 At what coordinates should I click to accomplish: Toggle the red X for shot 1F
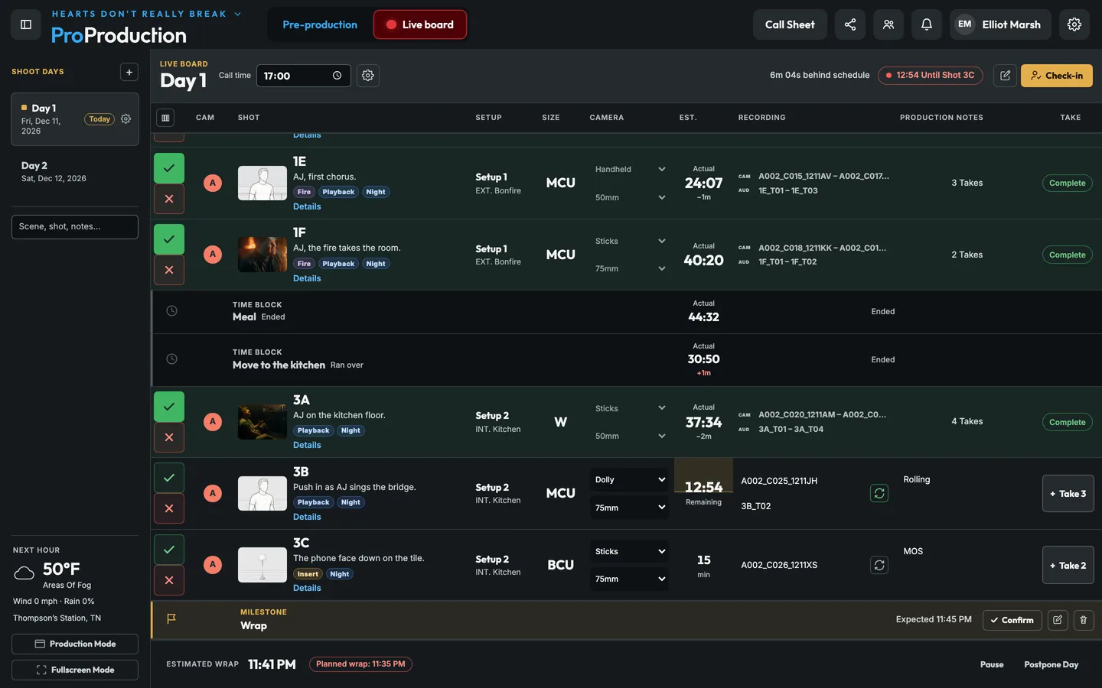169,270
